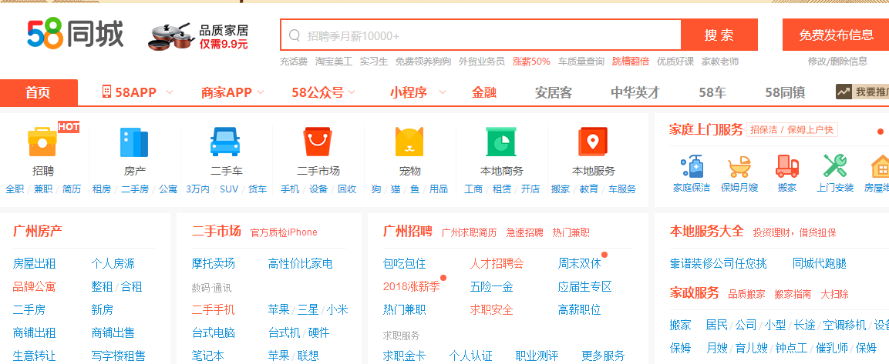Viewport: 889px width, 364px height.
Task: Click 急速招聘 link
Action: coord(524,232)
